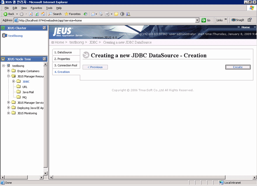Toggle the JEUS Node Tree panel collapse icon
The width and height of the screenshot is (257, 186).
pos(44,59)
